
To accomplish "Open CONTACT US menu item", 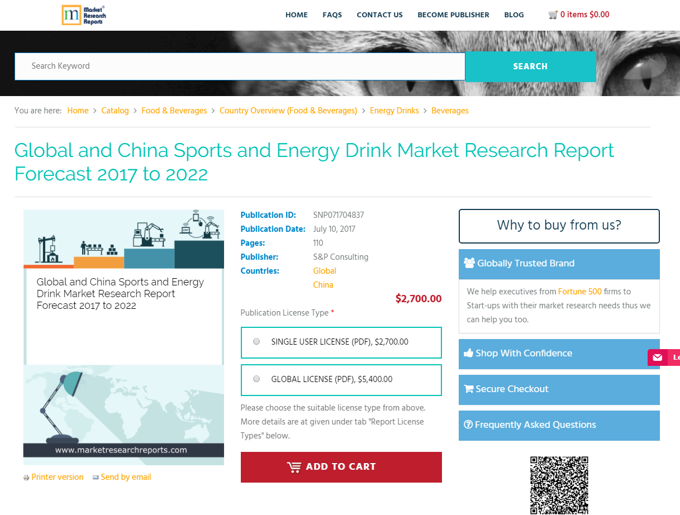I will 380,15.
